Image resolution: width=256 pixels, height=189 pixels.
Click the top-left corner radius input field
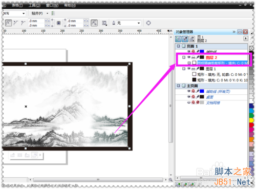36,21
